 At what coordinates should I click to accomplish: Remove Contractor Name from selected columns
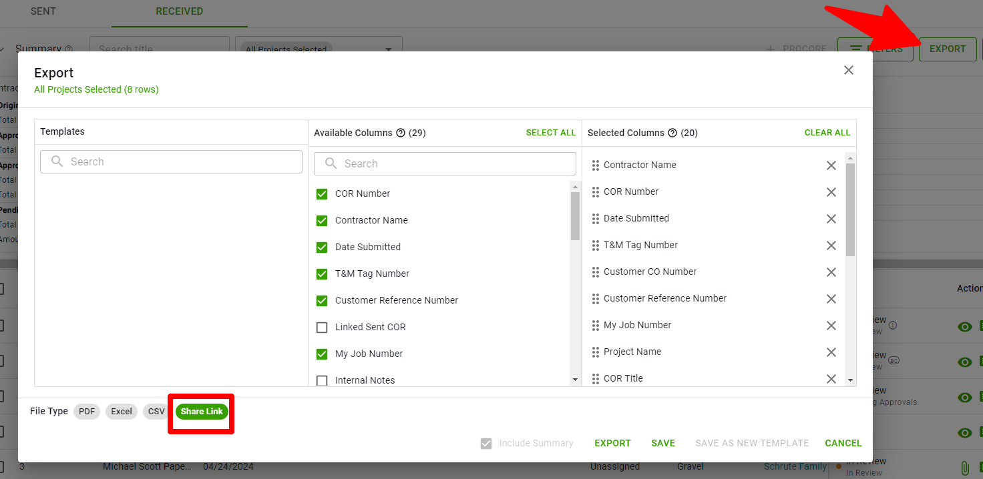pos(831,165)
